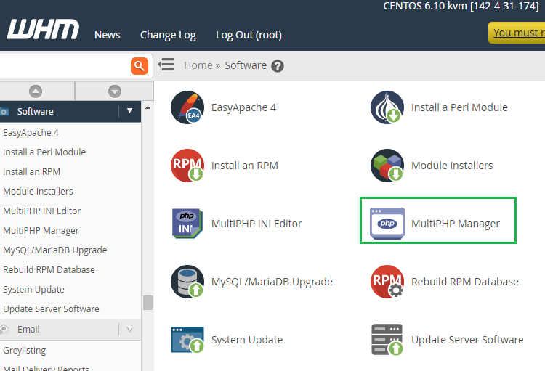The image size is (545, 371).
Task: Focus the sidebar search field
Action: coord(64,66)
